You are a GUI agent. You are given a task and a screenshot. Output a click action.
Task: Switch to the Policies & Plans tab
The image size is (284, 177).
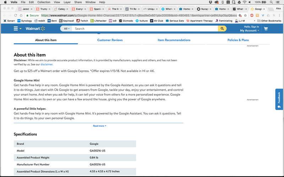pos(238,40)
